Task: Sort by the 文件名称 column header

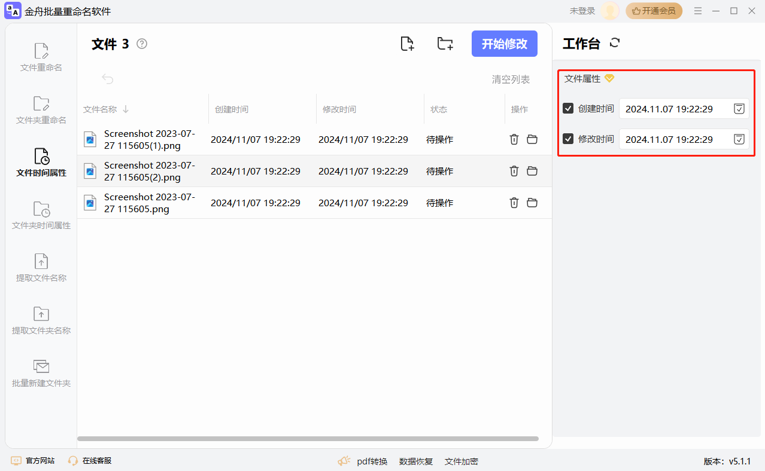Action: 106,109
